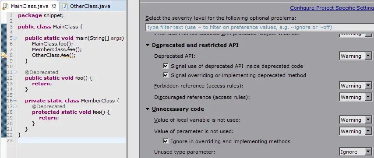Uncheck Signal use of deprecated API inside deprecated code
The image size is (374, 158).
[166, 66]
